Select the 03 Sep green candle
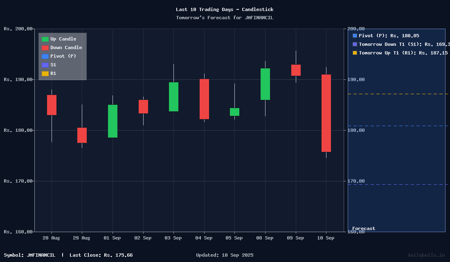 (x=173, y=97)
